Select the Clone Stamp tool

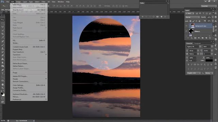(x=2, y=48)
